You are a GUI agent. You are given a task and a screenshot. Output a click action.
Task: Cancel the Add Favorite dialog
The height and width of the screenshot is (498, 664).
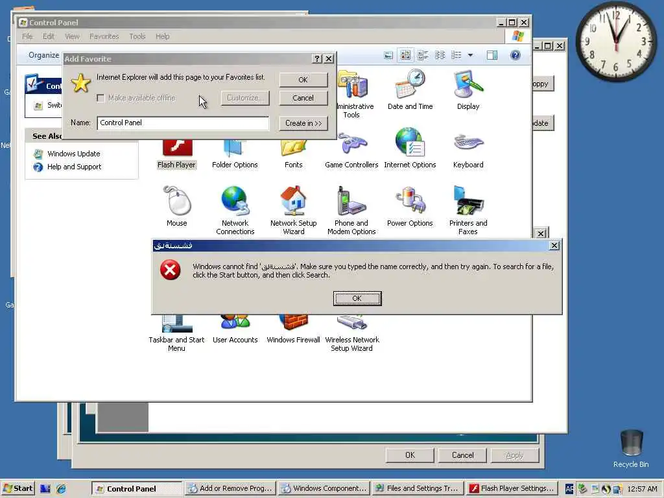point(303,98)
